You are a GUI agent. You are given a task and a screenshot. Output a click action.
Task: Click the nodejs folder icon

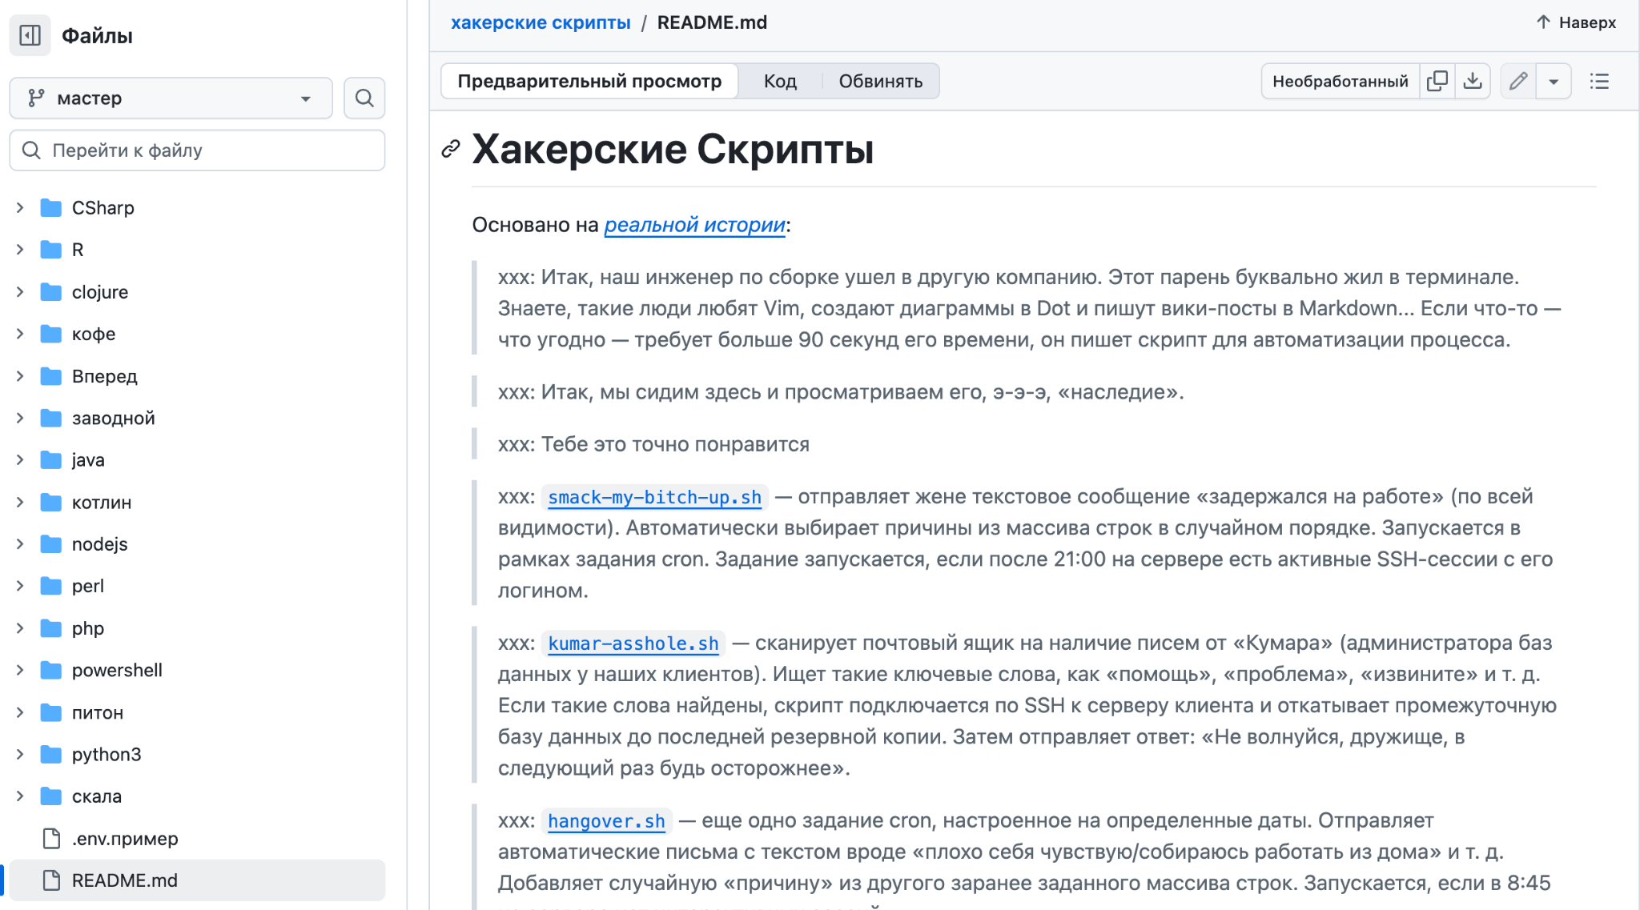(50, 543)
